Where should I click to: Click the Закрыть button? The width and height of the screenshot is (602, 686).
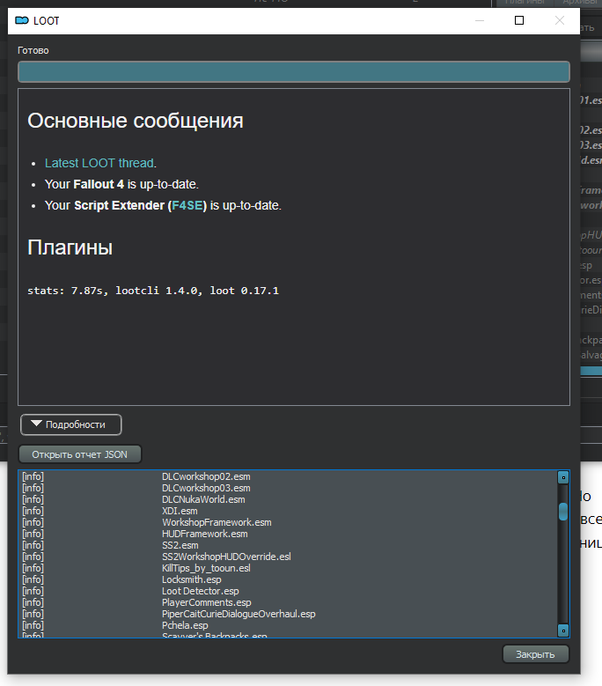535,654
